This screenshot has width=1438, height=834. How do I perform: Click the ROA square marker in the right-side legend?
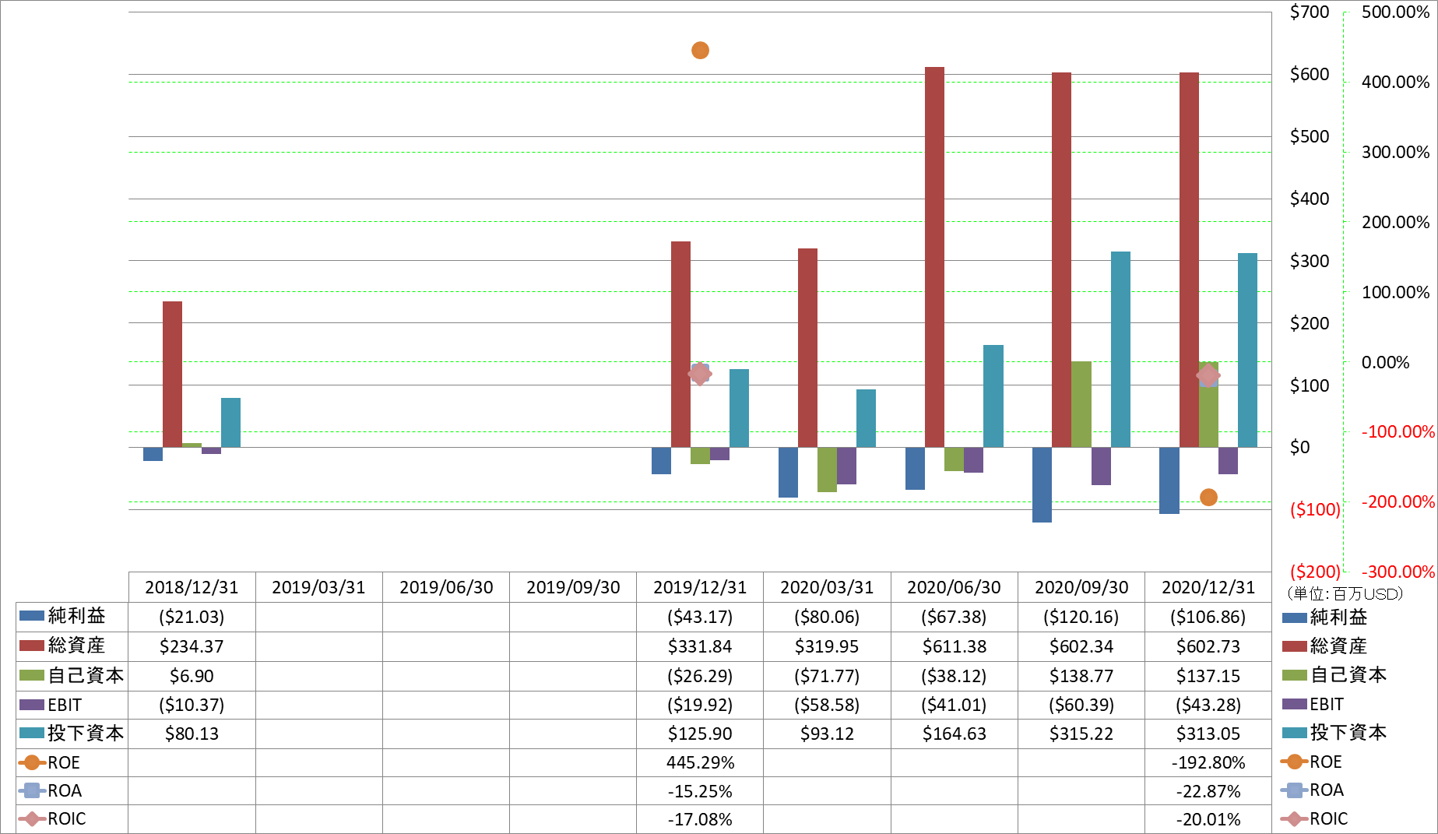pos(1294,790)
